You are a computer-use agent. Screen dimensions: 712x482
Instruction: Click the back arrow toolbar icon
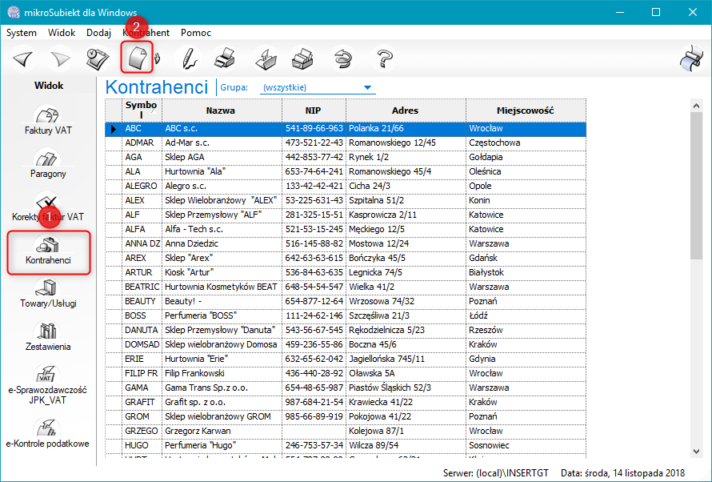click(x=23, y=58)
